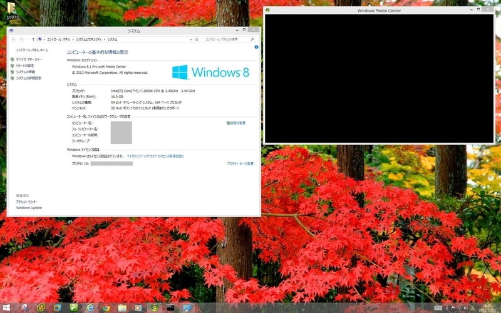Open the Microsoft software license terms link
This screenshot has height=313, width=501.
pyautogui.click(x=155, y=156)
